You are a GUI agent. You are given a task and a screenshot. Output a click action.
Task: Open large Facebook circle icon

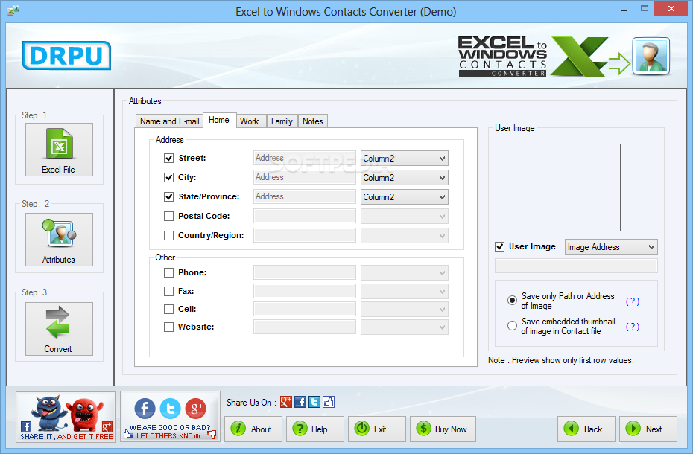(145, 409)
